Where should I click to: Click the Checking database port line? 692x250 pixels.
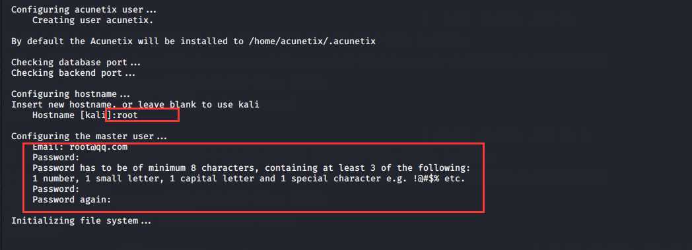(75, 63)
